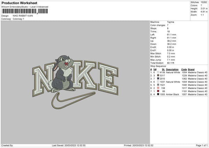Click code 1007 in the stop sequence

click(184, 95)
